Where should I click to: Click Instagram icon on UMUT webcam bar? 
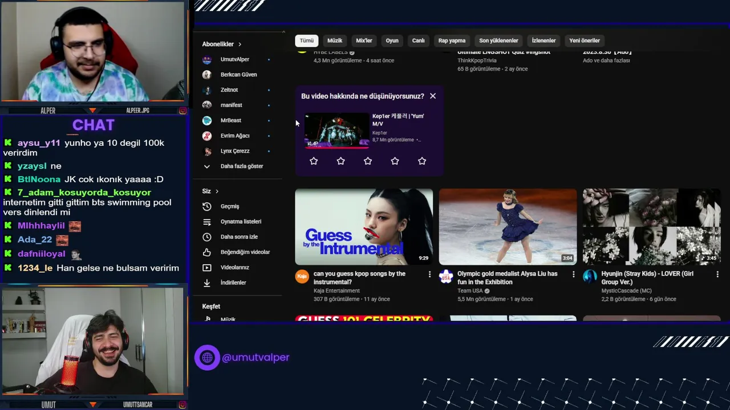click(x=182, y=405)
